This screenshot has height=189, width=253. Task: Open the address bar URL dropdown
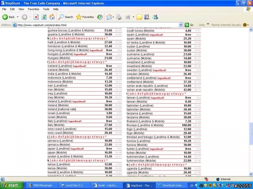tap(181, 25)
